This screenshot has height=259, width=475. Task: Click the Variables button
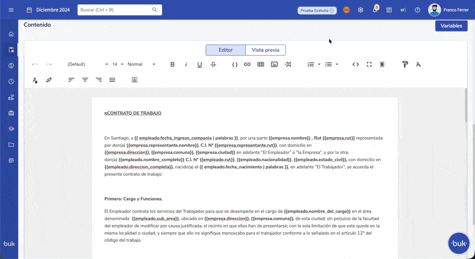point(451,26)
